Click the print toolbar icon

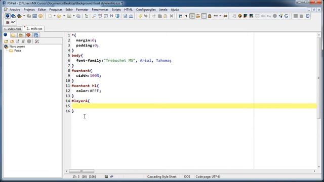(131, 16)
